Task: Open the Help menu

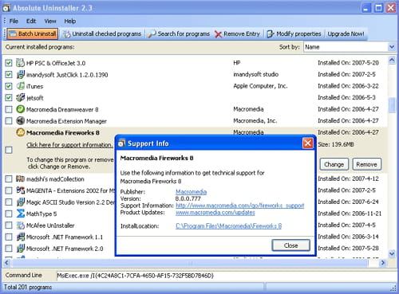Action: 70,21
